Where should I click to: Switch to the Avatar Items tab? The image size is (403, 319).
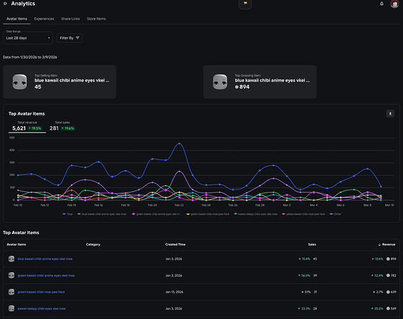click(x=17, y=19)
